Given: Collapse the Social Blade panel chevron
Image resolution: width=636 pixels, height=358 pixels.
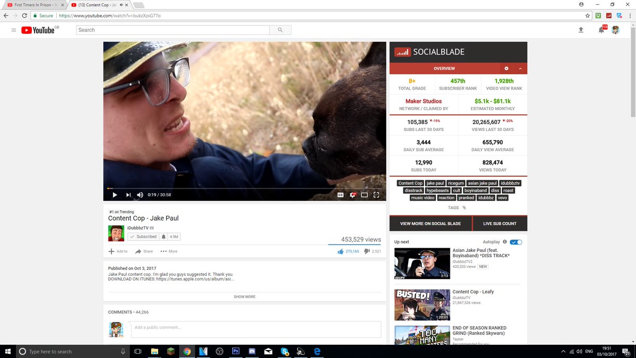Looking at the screenshot, I should (520, 68).
